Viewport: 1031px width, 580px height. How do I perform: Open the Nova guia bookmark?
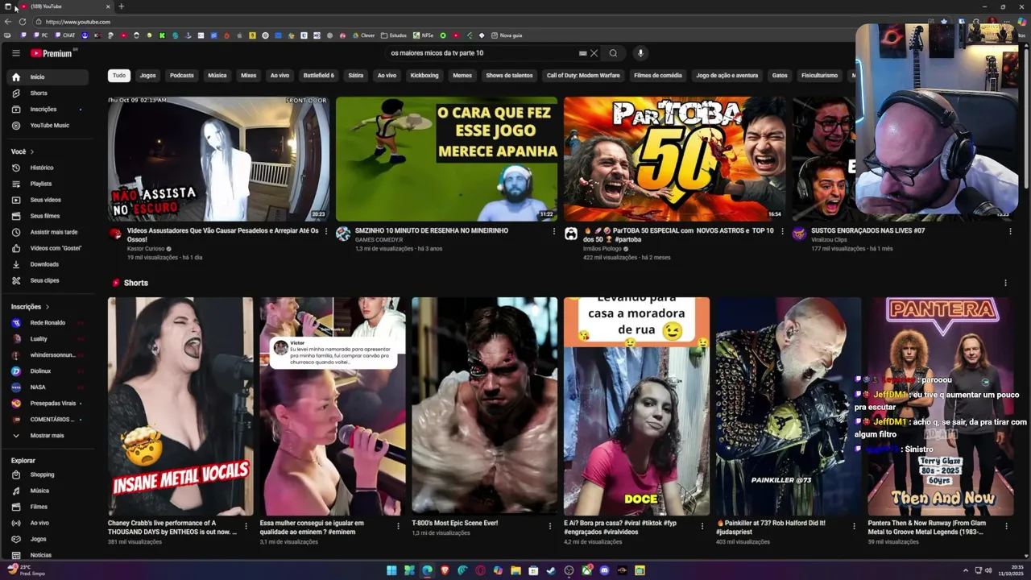coord(507,35)
